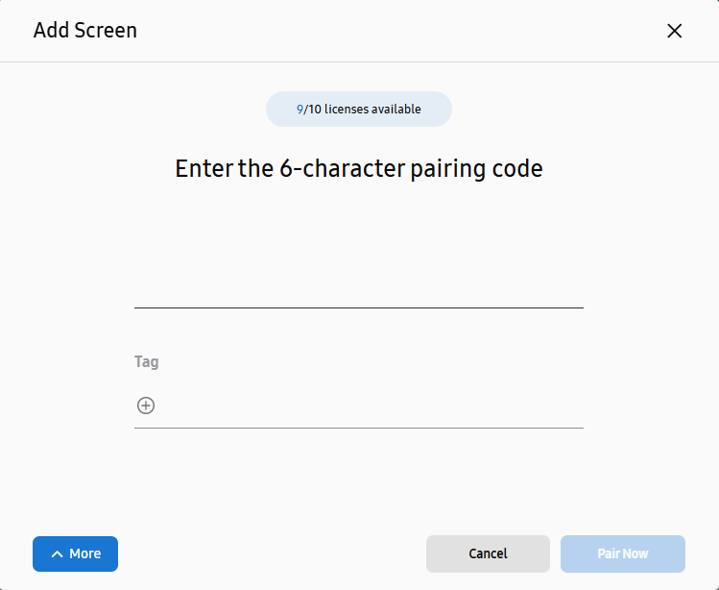Expand additional options with the More button
The image size is (719, 590).
[x=75, y=553]
